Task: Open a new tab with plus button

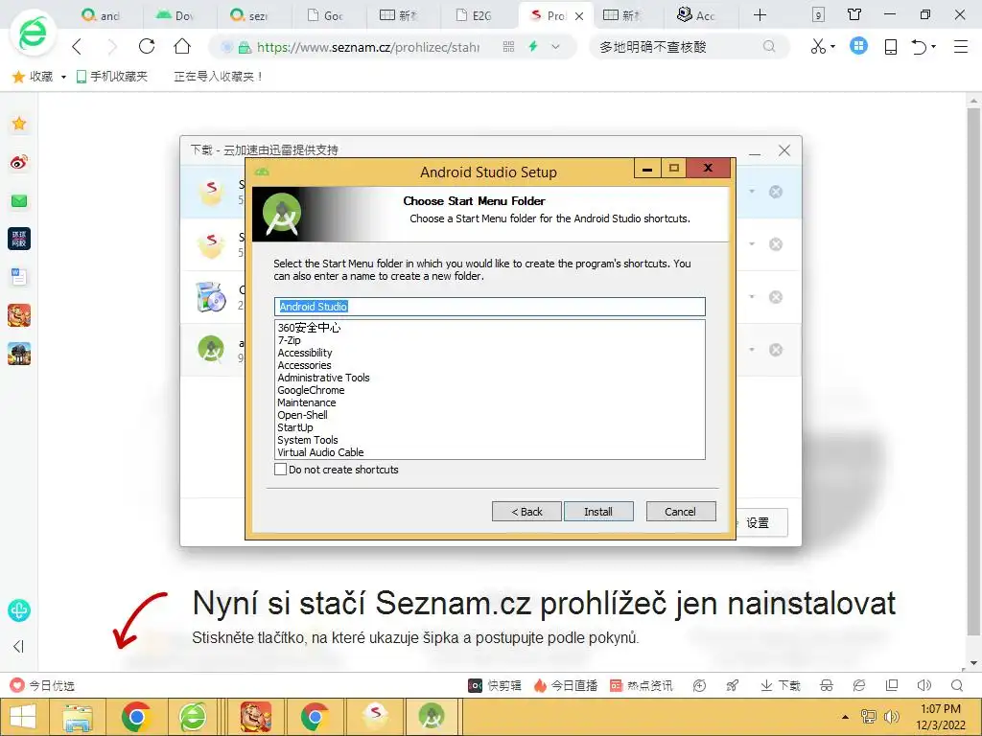Action: click(x=760, y=14)
